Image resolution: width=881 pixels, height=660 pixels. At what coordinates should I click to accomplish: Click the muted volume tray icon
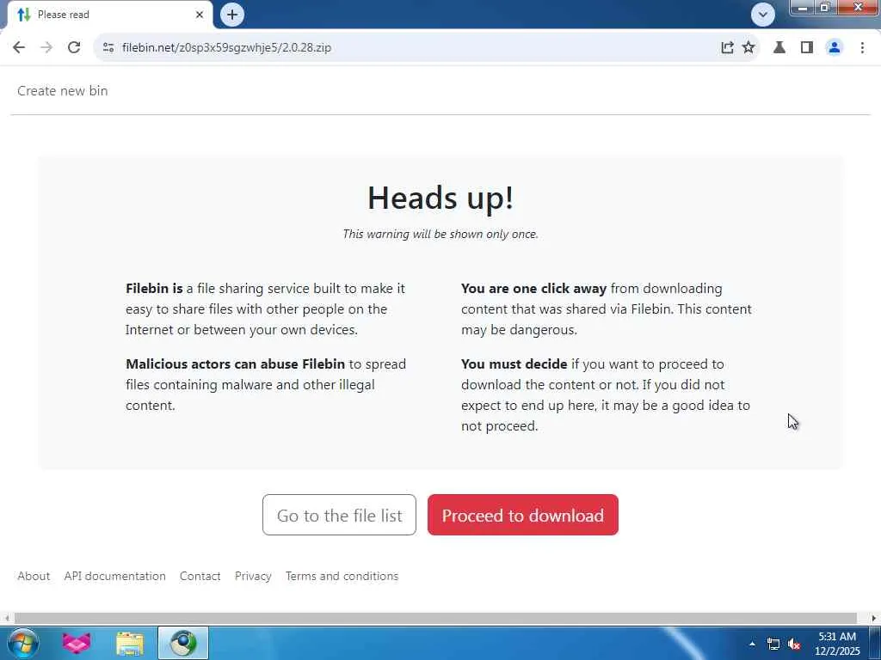click(794, 645)
